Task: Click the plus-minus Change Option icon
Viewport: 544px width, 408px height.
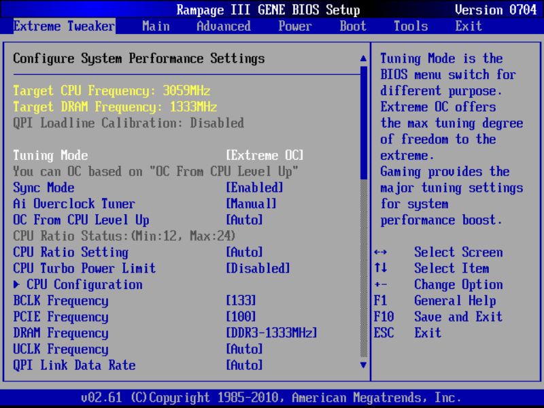Action: tap(381, 284)
